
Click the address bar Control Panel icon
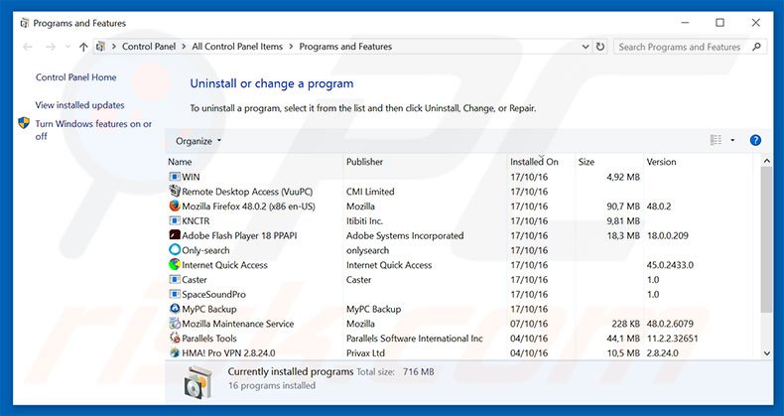tap(100, 47)
